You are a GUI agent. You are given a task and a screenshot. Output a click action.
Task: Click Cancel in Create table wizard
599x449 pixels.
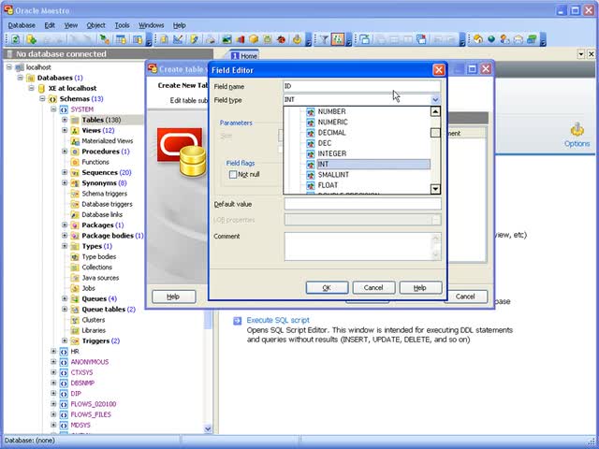465,297
